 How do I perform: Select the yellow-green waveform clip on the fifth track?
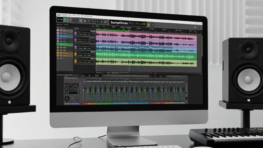click(146, 62)
